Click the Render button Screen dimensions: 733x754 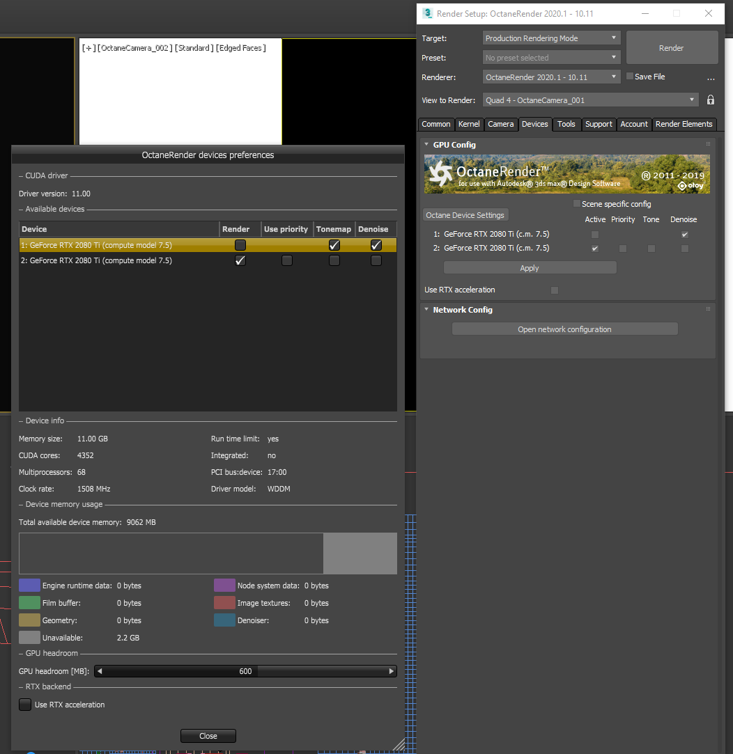click(672, 47)
